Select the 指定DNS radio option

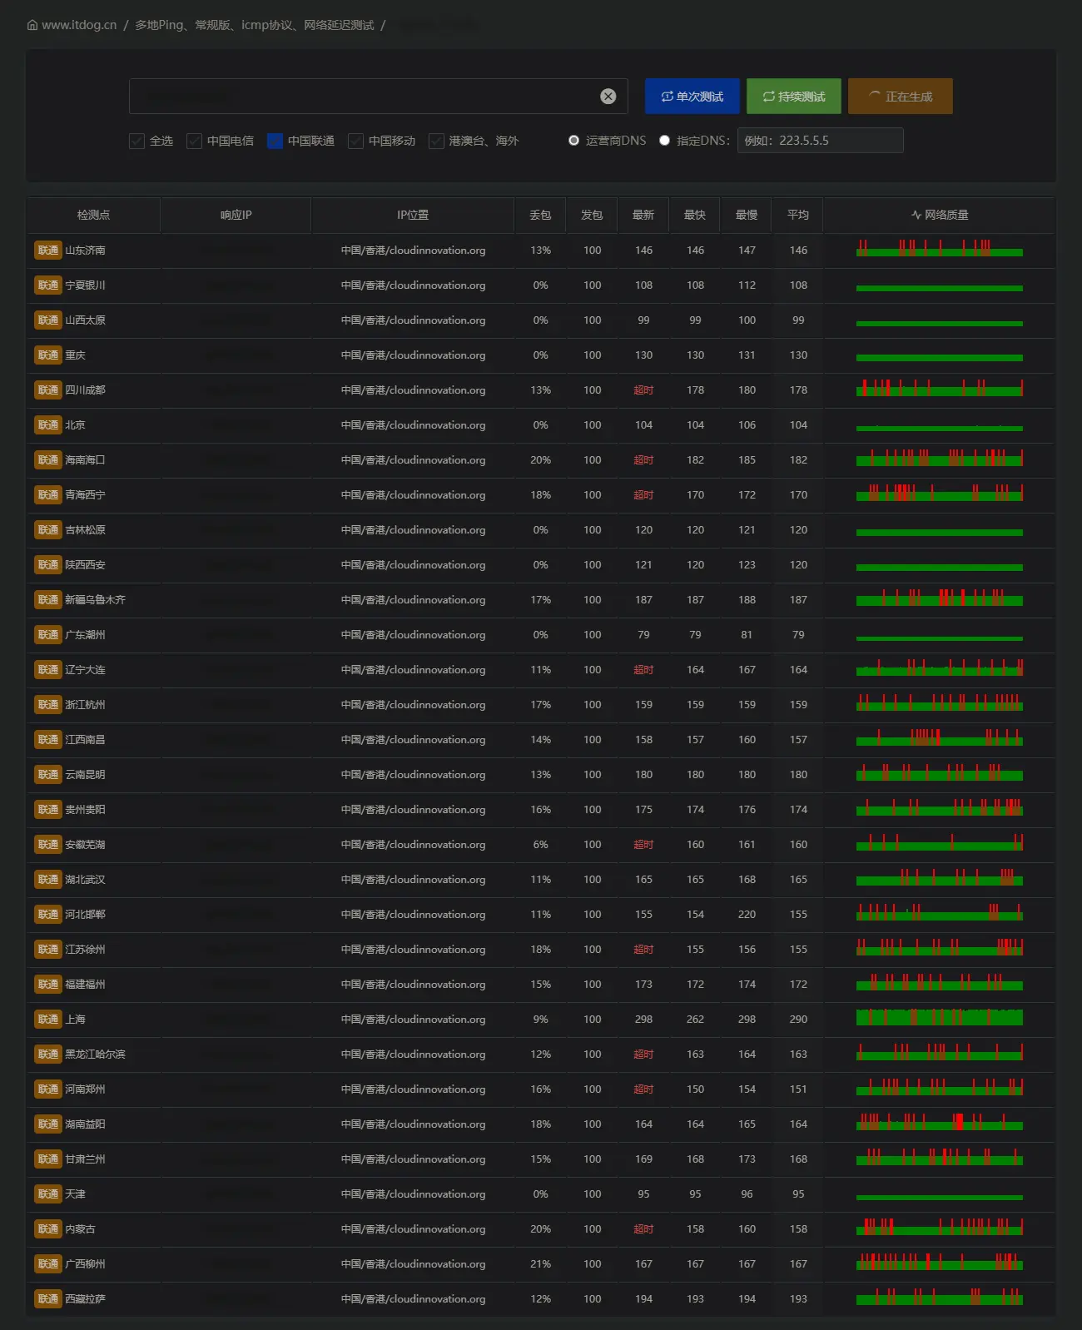point(664,141)
